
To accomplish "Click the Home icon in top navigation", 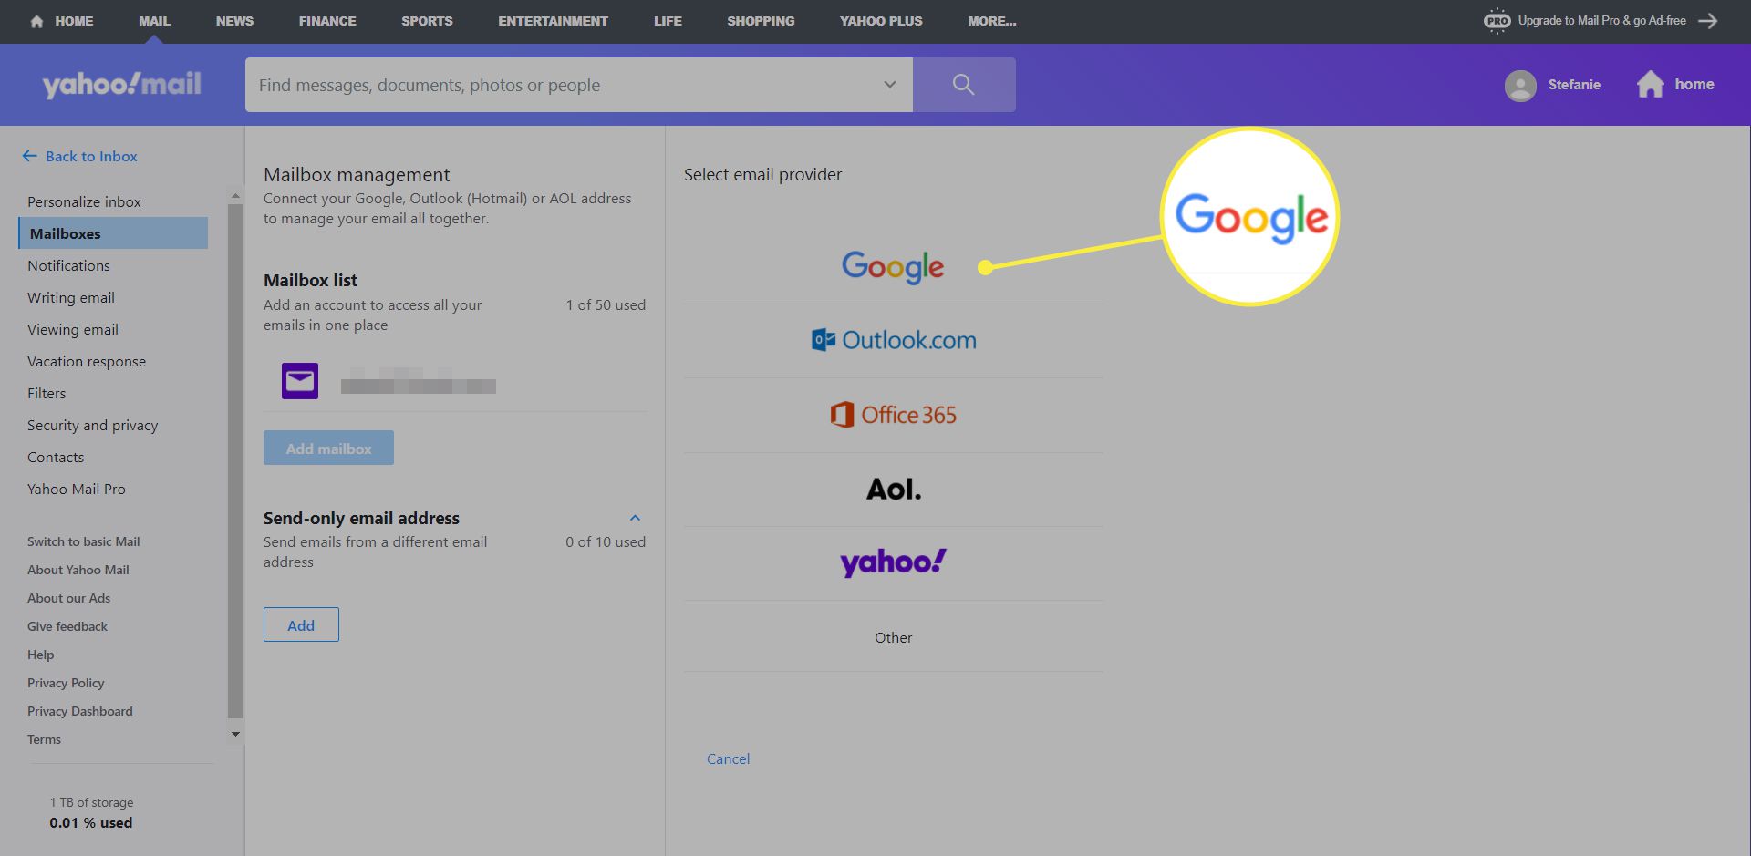I will point(36,21).
